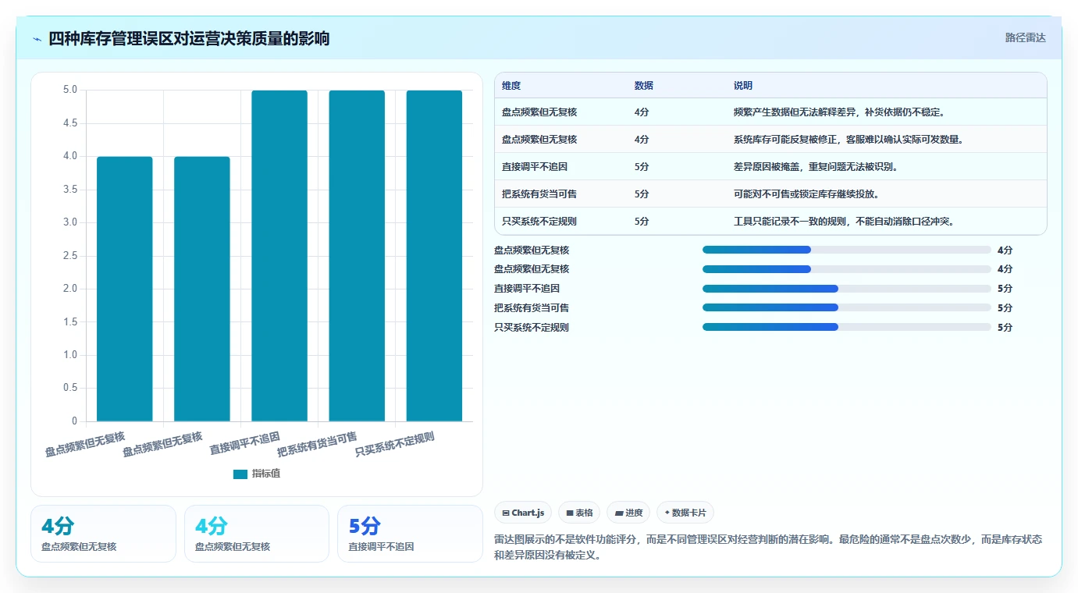The height and width of the screenshot is (593, 1078).
Task: Click the progress-list label 只买系统不定规则
Action: pos(532,328)
